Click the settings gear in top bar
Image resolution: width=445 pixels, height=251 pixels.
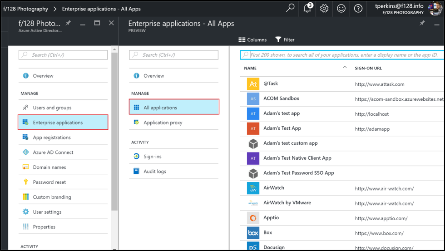(324, 8)
